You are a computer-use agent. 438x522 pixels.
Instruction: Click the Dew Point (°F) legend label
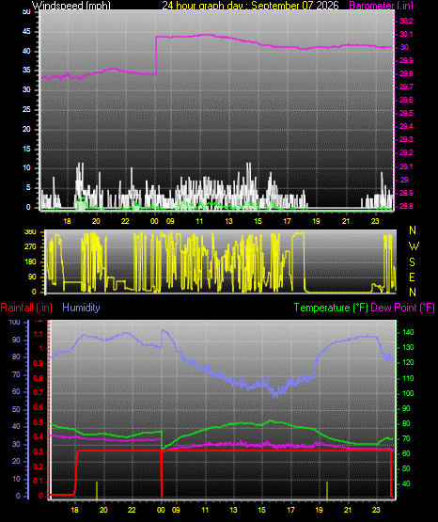tap(402, 308)
